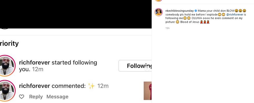Click the 12m timestamp on the follow notification
The height and width of the screenshot is (103, 254).
[38, 69]
